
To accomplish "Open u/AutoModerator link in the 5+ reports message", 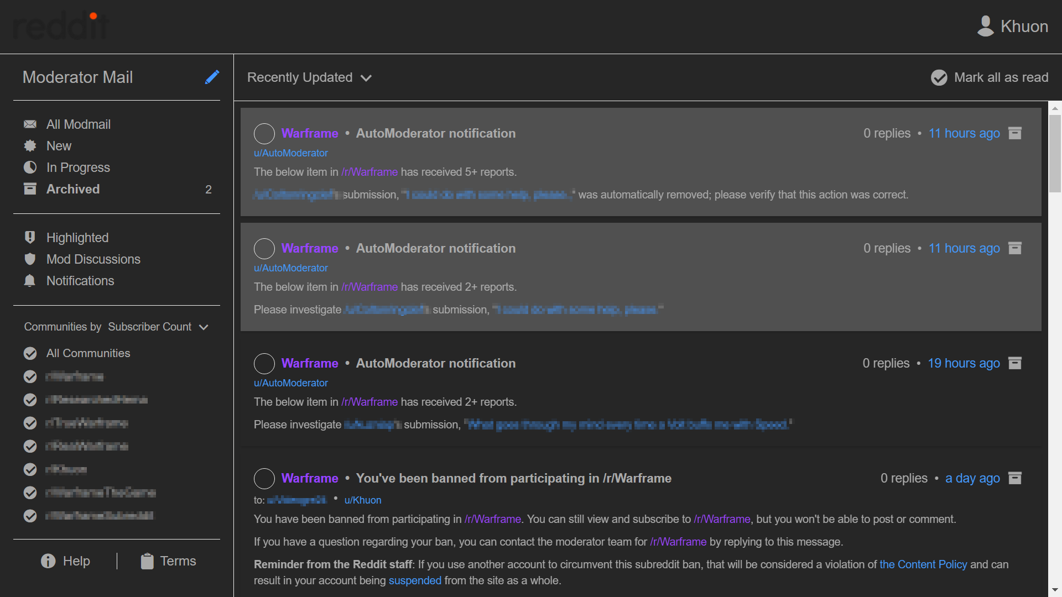I will coord(291,153).
